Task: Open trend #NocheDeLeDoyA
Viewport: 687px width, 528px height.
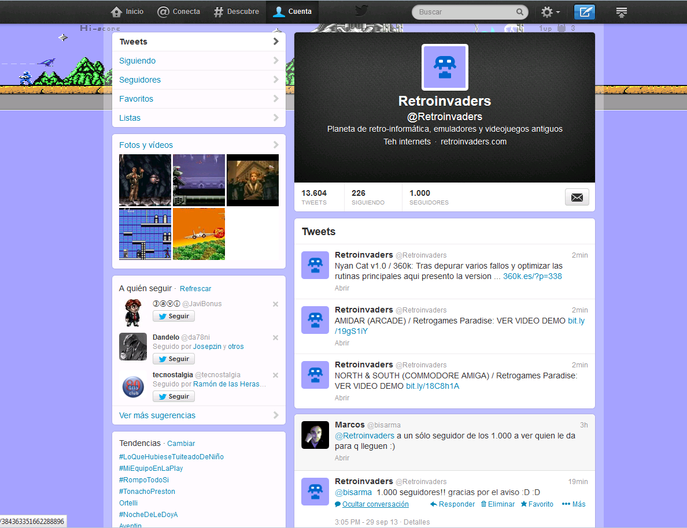Action: pos(149,515)
